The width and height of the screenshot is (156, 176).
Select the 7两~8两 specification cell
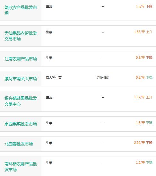[x=103, y=77]
